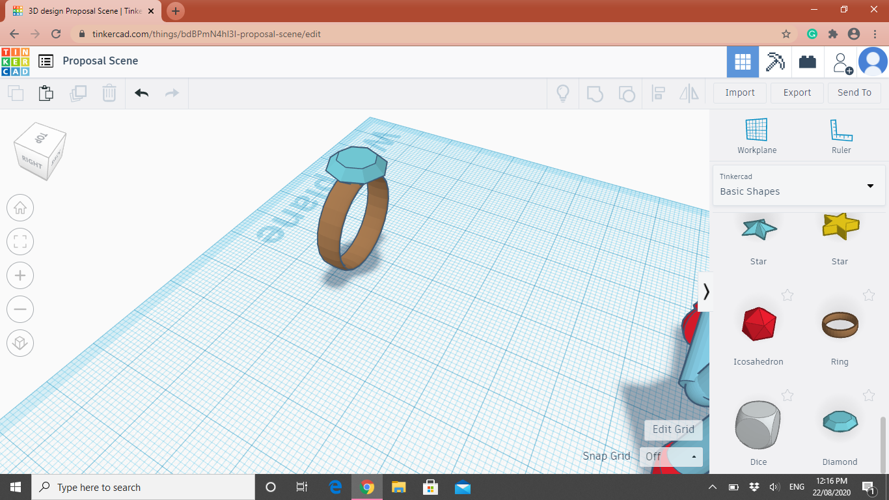Favorite the Diamond shape star
Image resolution: width=889 pixels, height=500 pixels.
[x=869, y=395]
